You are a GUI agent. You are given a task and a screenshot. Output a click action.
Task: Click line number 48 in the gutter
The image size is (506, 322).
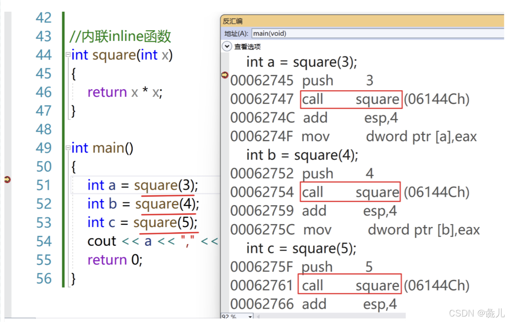[43, 129]
